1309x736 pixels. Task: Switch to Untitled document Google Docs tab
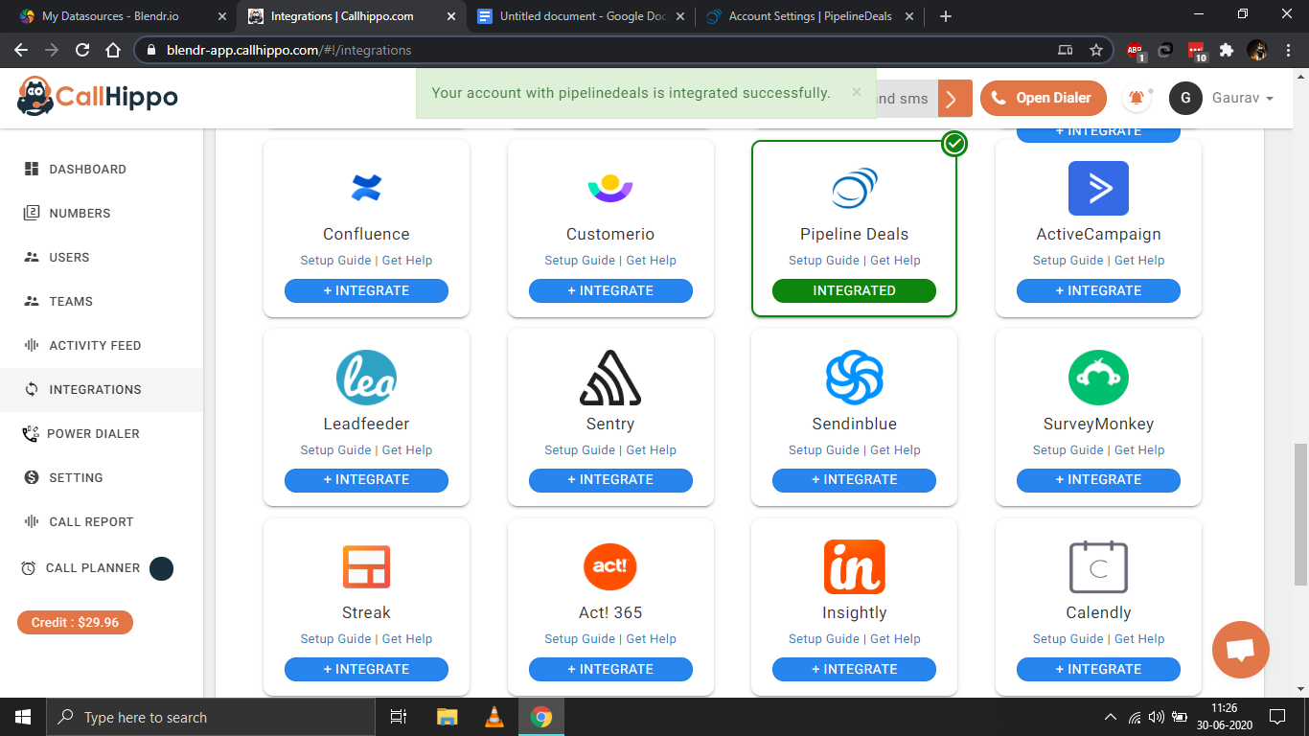[581, 16]
